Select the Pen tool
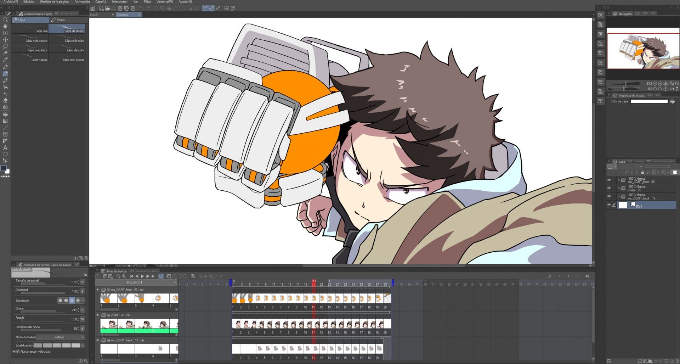 click(x=5, y=67)
